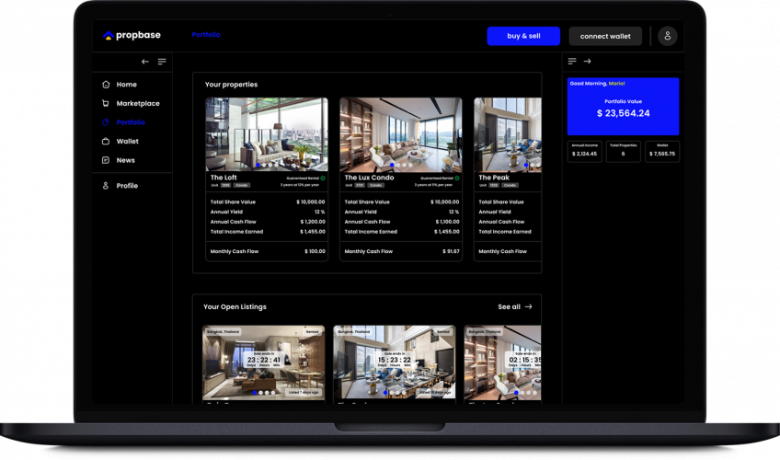Click The Loft green guaranteed rental badge
Screen dimensions: 780x460
[323, 178]
